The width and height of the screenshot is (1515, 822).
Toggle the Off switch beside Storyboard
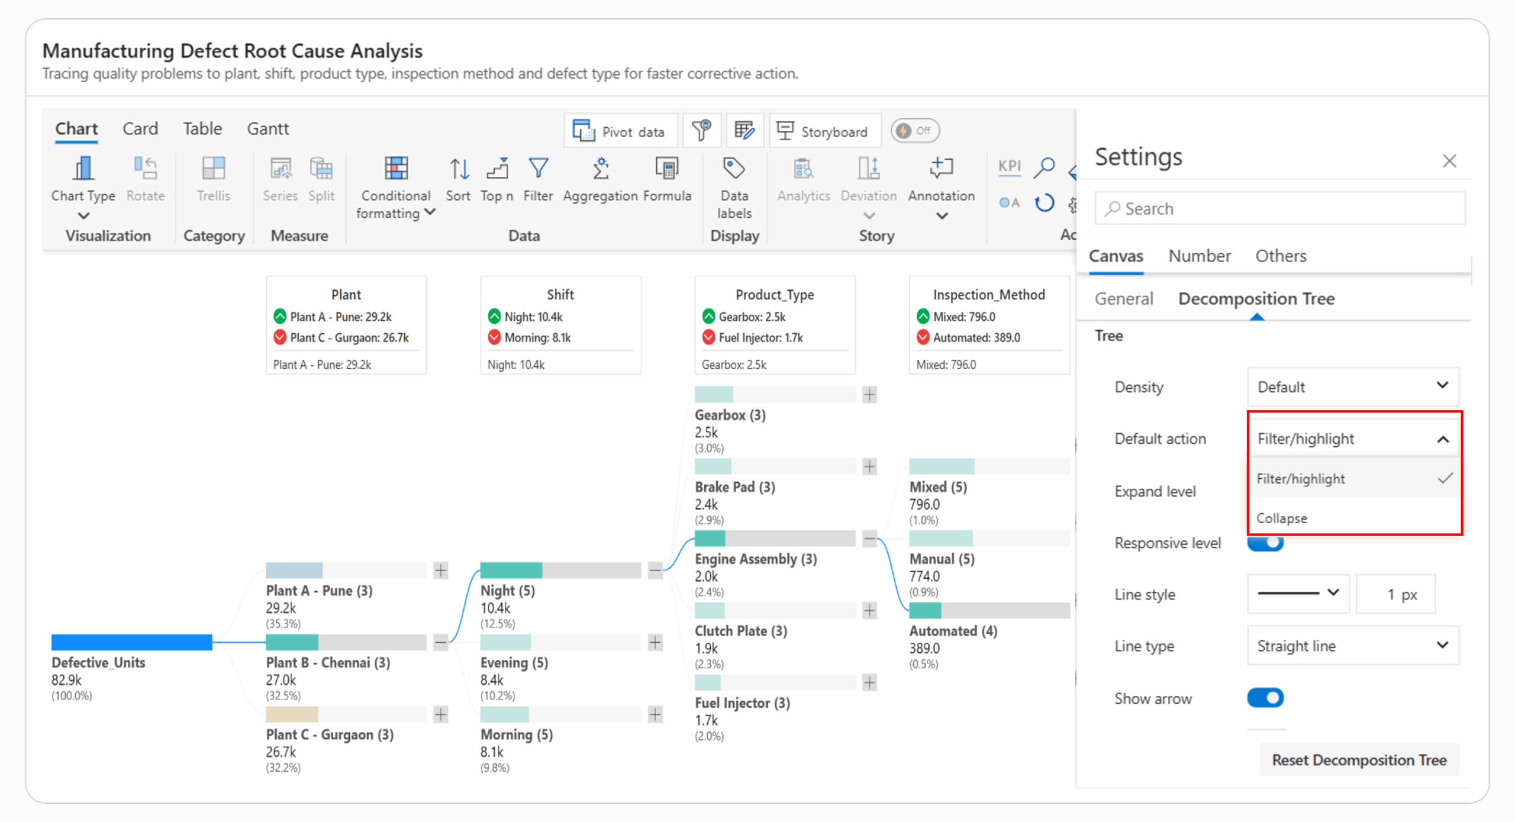coord(915,131)
